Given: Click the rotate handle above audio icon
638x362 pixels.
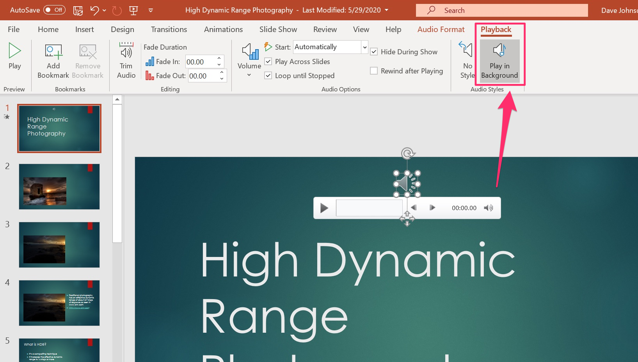Looking at the screenshot, I should [407, 153].
